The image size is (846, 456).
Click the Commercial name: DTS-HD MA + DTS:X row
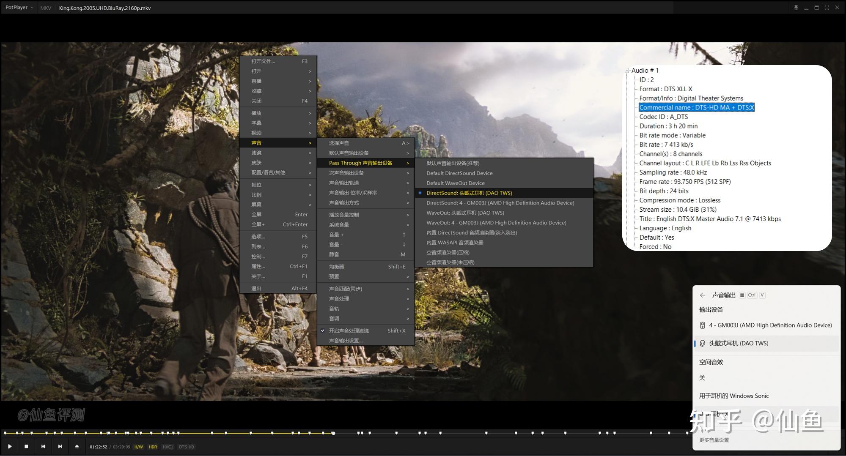click(x=697, y=108)
